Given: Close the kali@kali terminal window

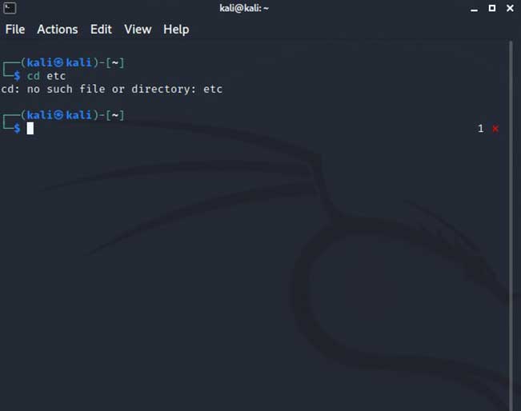Looking at the screenshot, I should [511, 8].
